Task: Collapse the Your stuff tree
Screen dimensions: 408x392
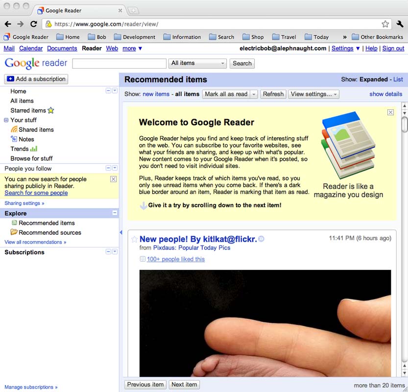Action: [6, 120]
